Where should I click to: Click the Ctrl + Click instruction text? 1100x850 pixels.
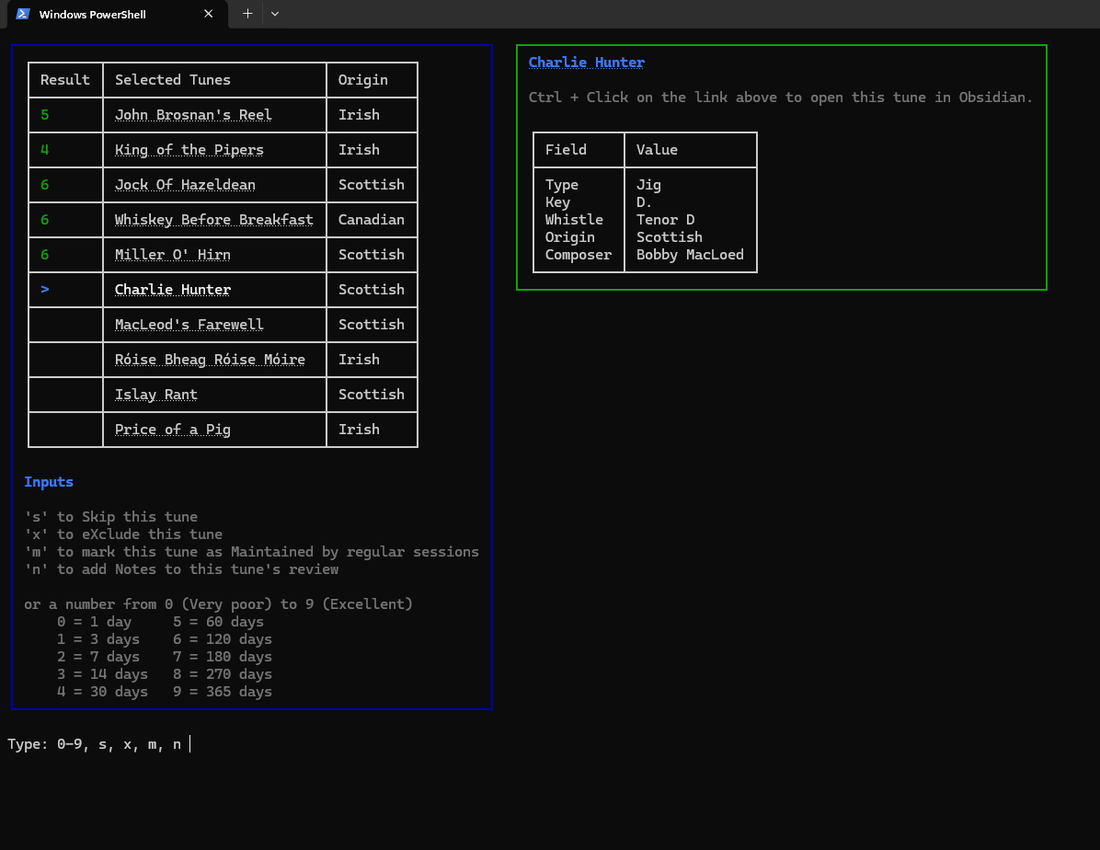pos(780,98)
